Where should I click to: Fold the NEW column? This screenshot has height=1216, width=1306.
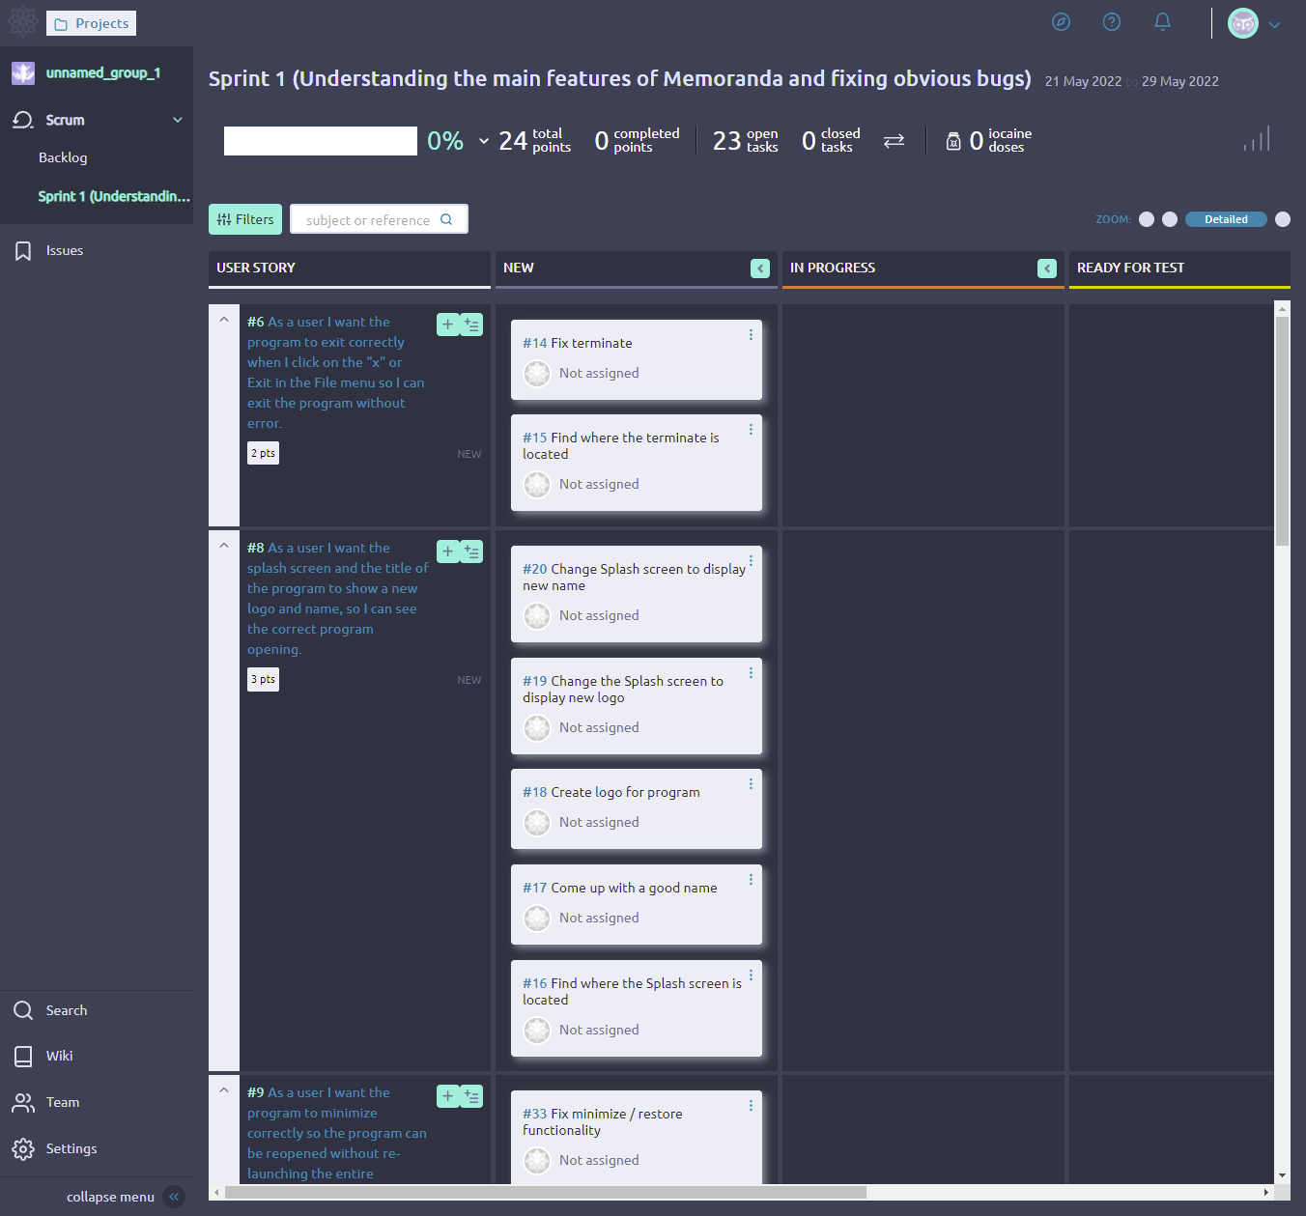pos(760,269)
